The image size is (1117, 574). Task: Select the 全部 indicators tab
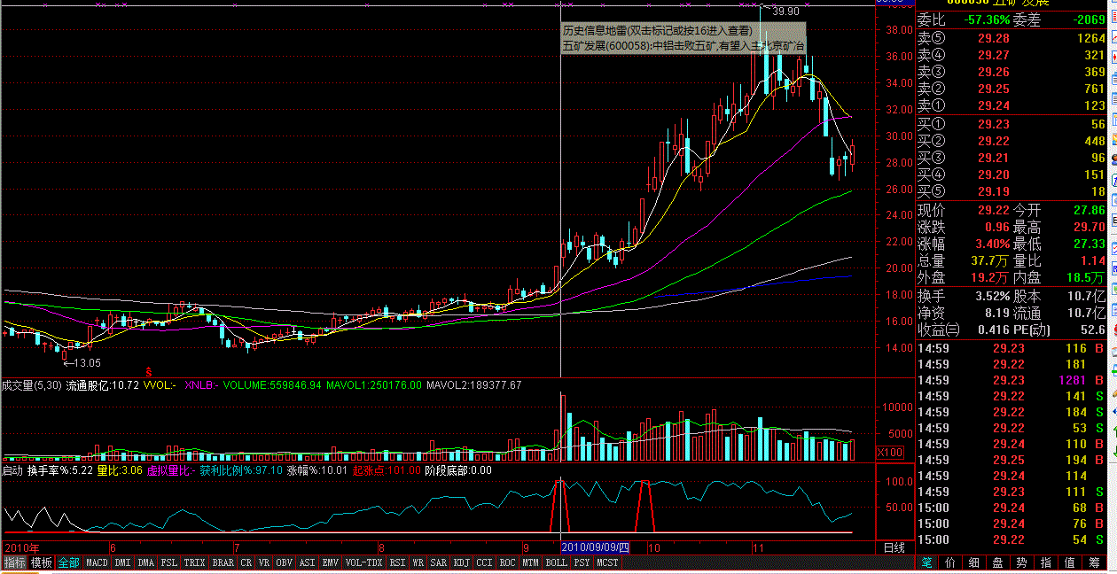pyautogui.click(x=69, y=562)
